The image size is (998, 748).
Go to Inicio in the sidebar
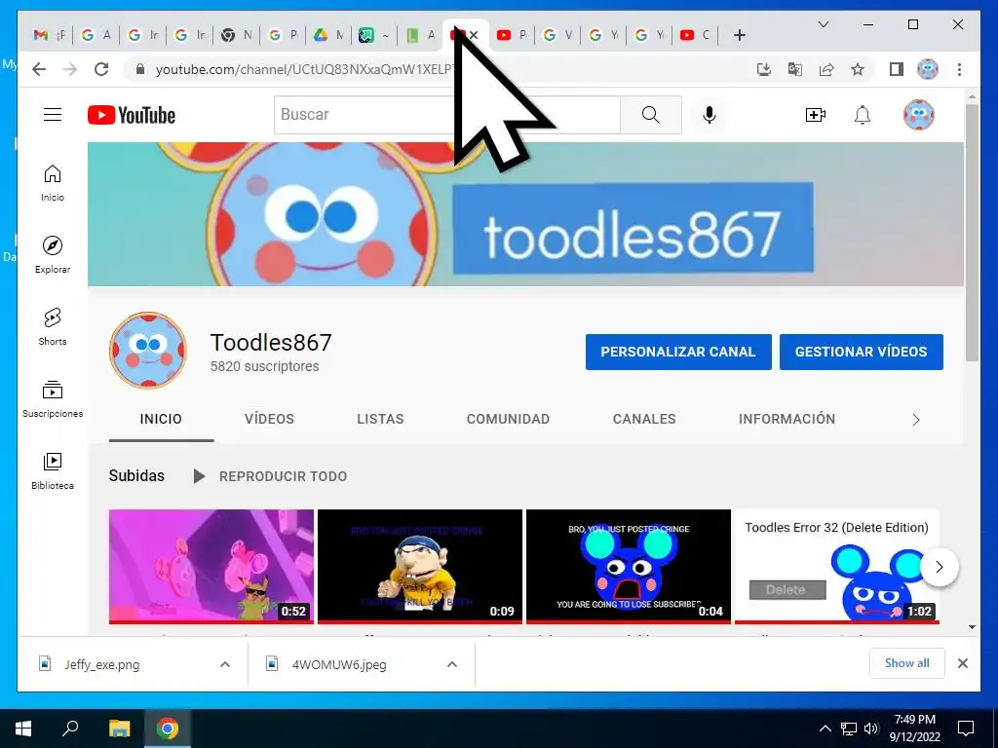pos(53,183)
